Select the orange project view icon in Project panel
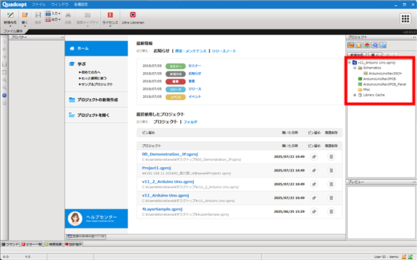 tap(350, 46)
